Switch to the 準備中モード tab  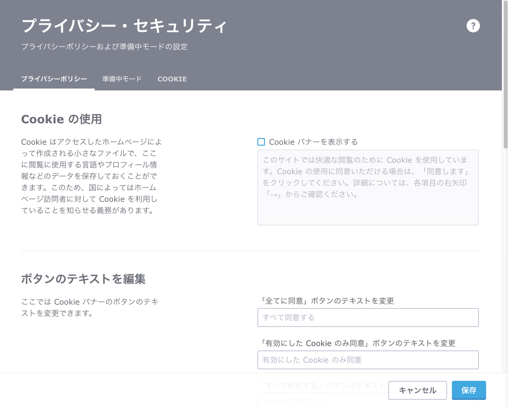click(x=121, y=79)
